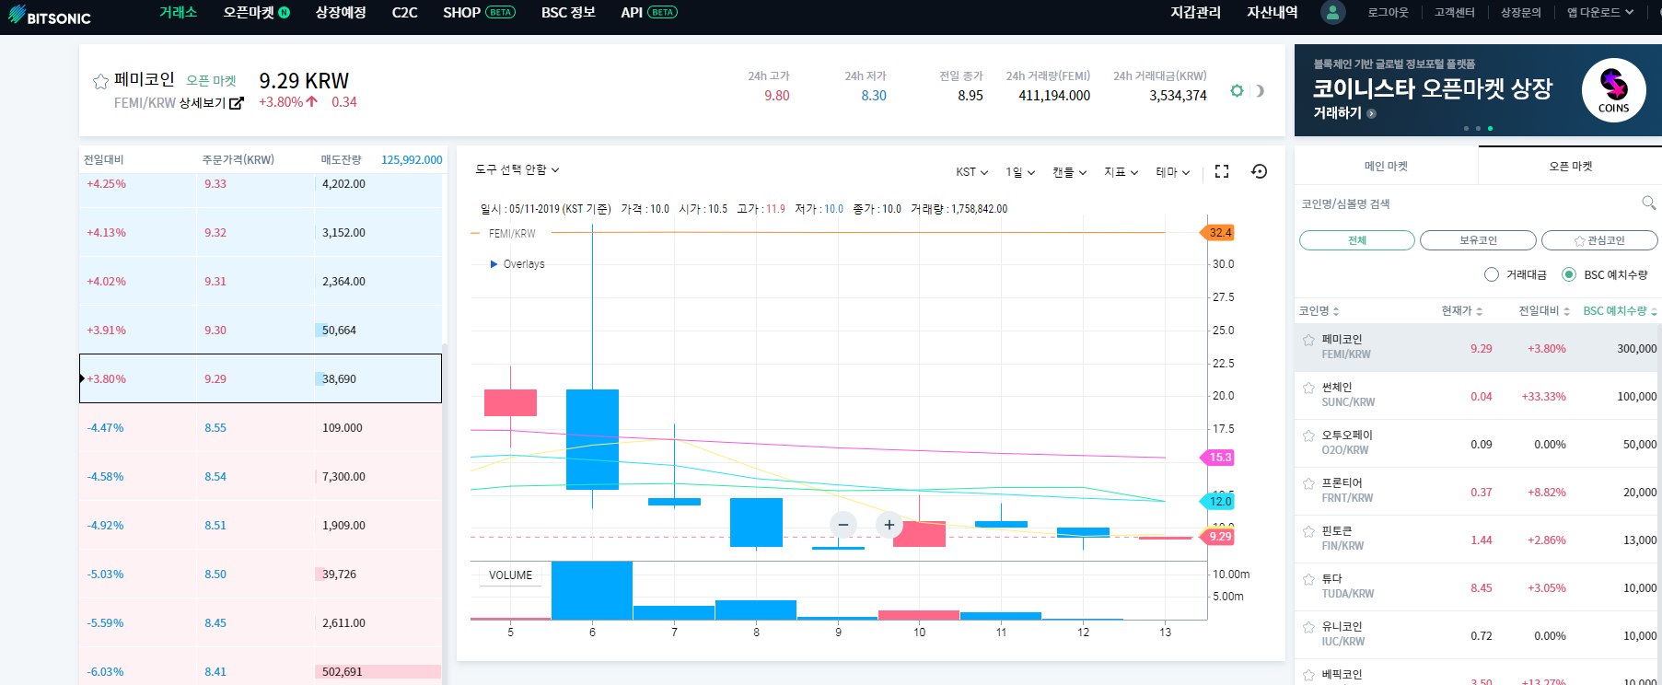Go to 지갑관리
This screenshot has height=685, width=1662.
tap(1195, 12)
